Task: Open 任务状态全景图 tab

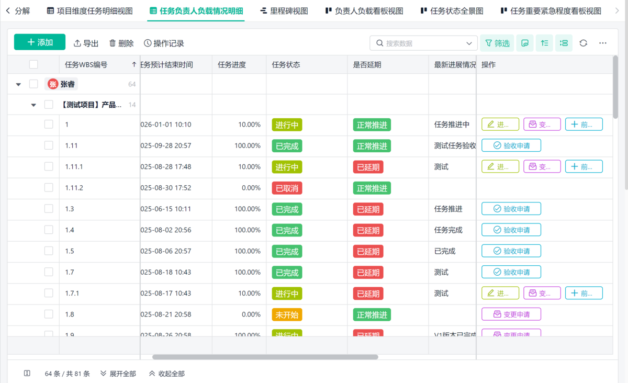Action: (x=452, y=11)
